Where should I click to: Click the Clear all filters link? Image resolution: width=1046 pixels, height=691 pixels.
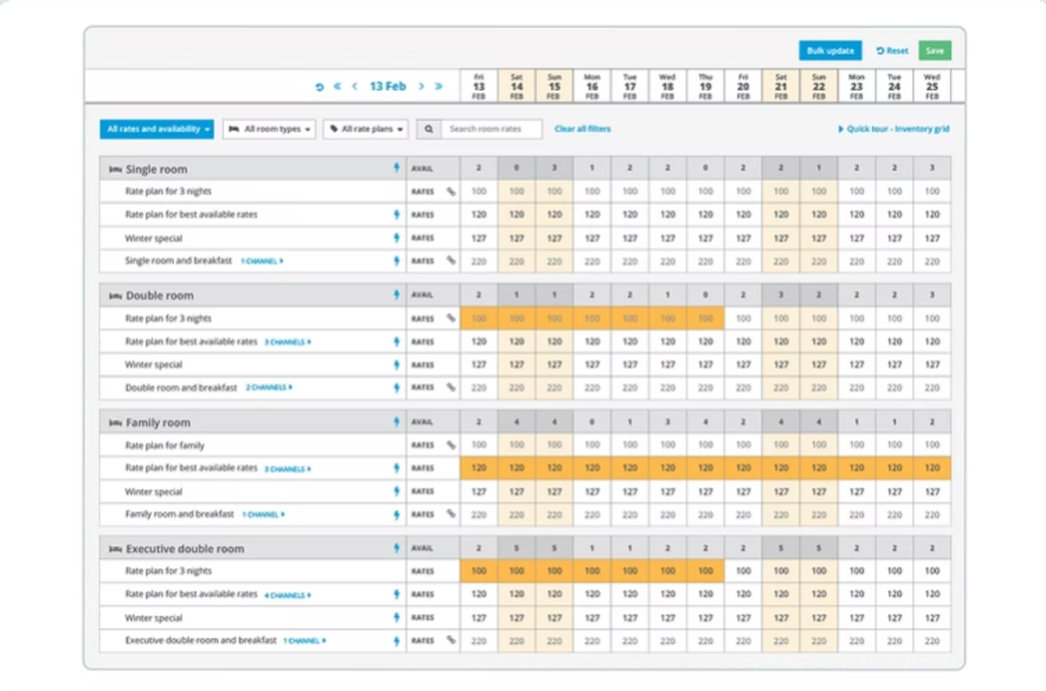coord(582,129)
